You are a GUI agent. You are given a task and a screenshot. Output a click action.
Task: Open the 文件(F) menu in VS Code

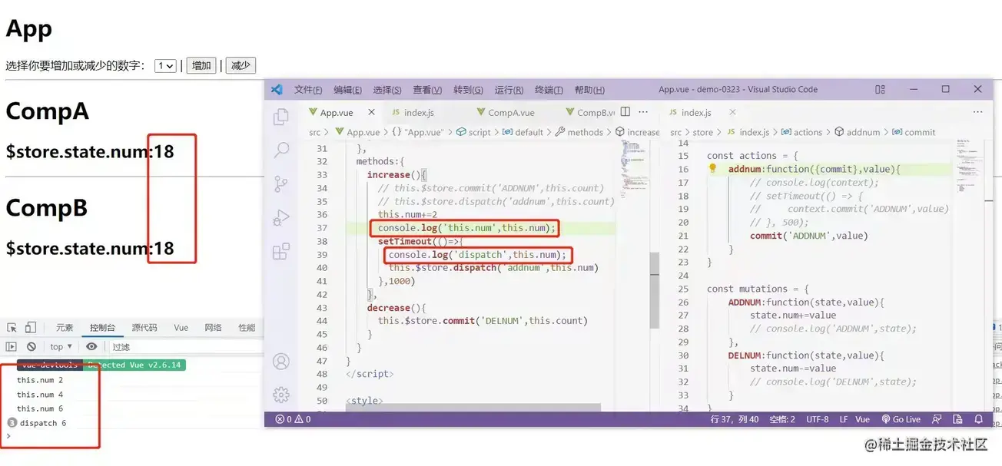(308, 90)
